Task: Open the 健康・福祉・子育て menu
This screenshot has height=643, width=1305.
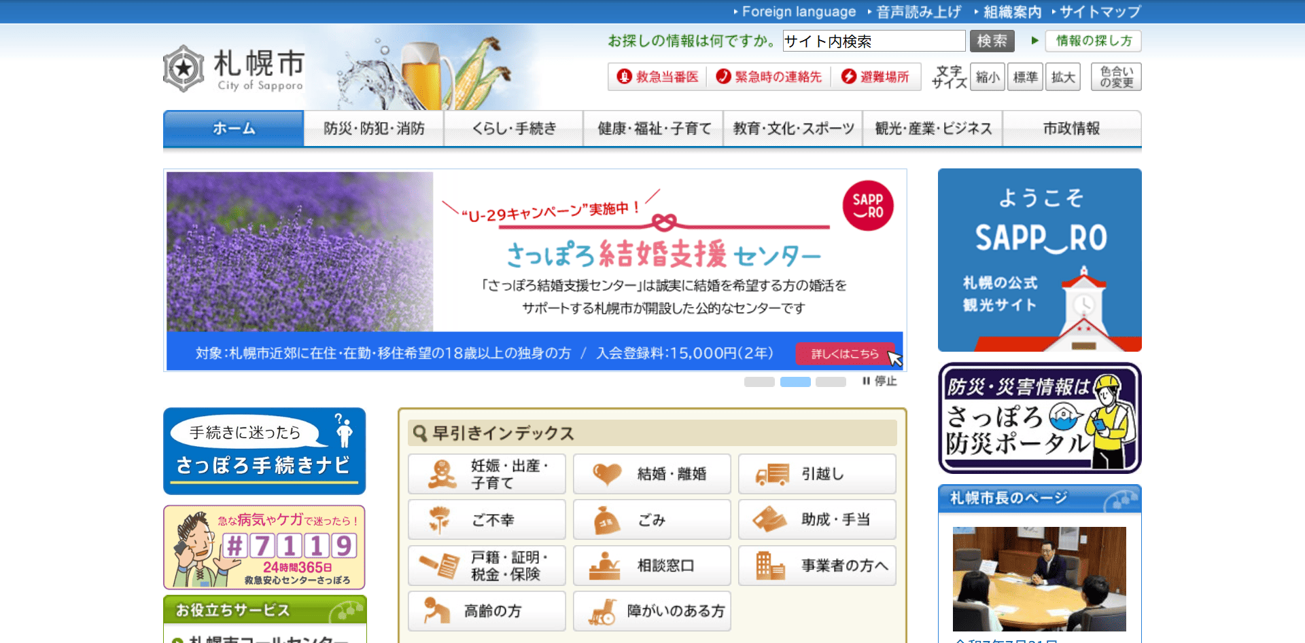Action: [x=654, y=128]
